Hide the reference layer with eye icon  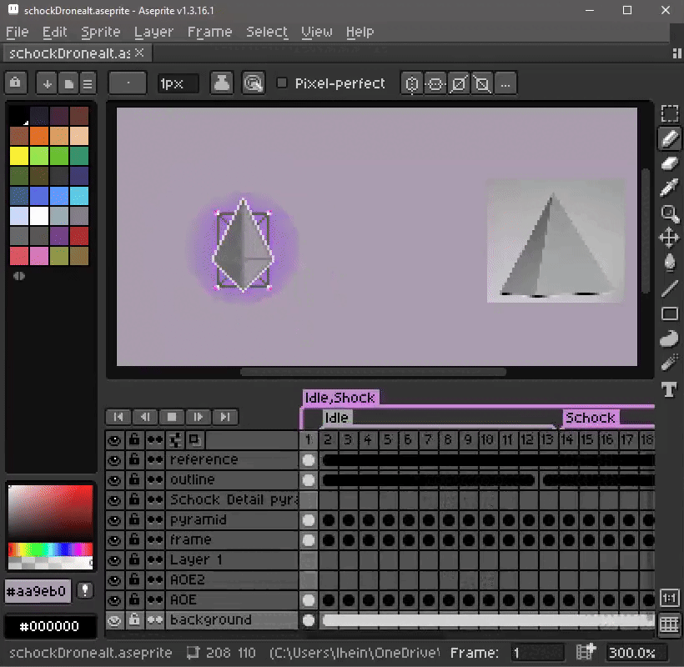click(x=114, y=460)
